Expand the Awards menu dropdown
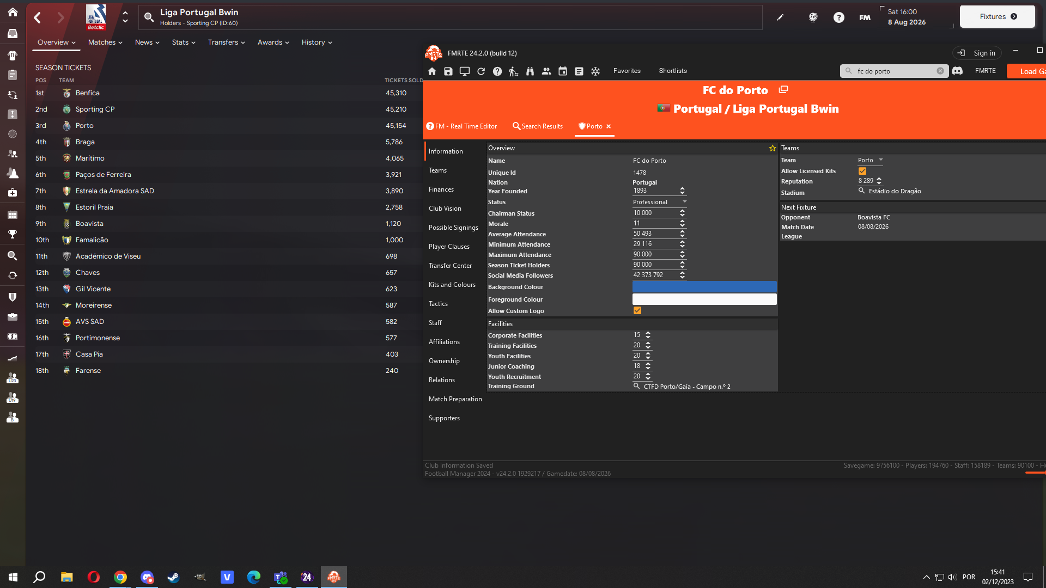This screenshot has height=588, width=1046. (273, 42)
